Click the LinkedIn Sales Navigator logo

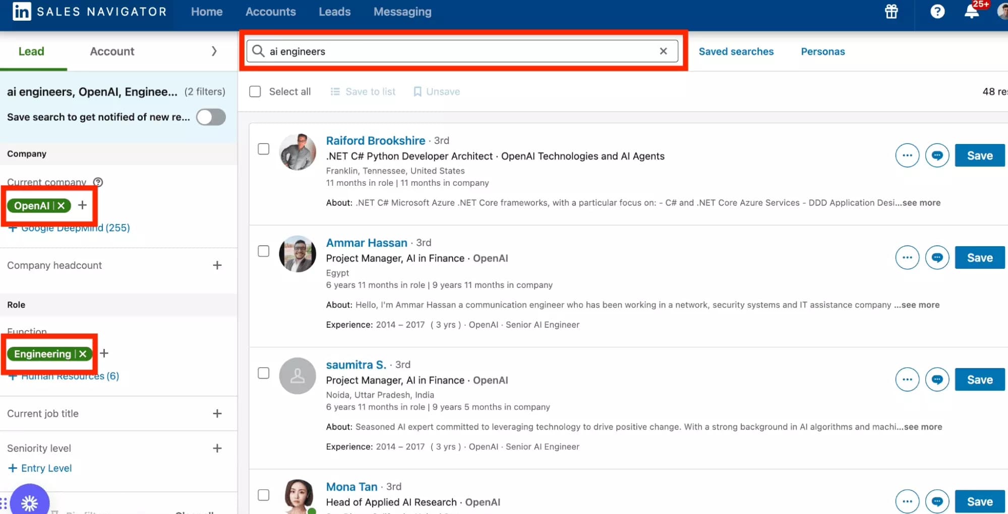pyautogui.click(x=89, y=12)
